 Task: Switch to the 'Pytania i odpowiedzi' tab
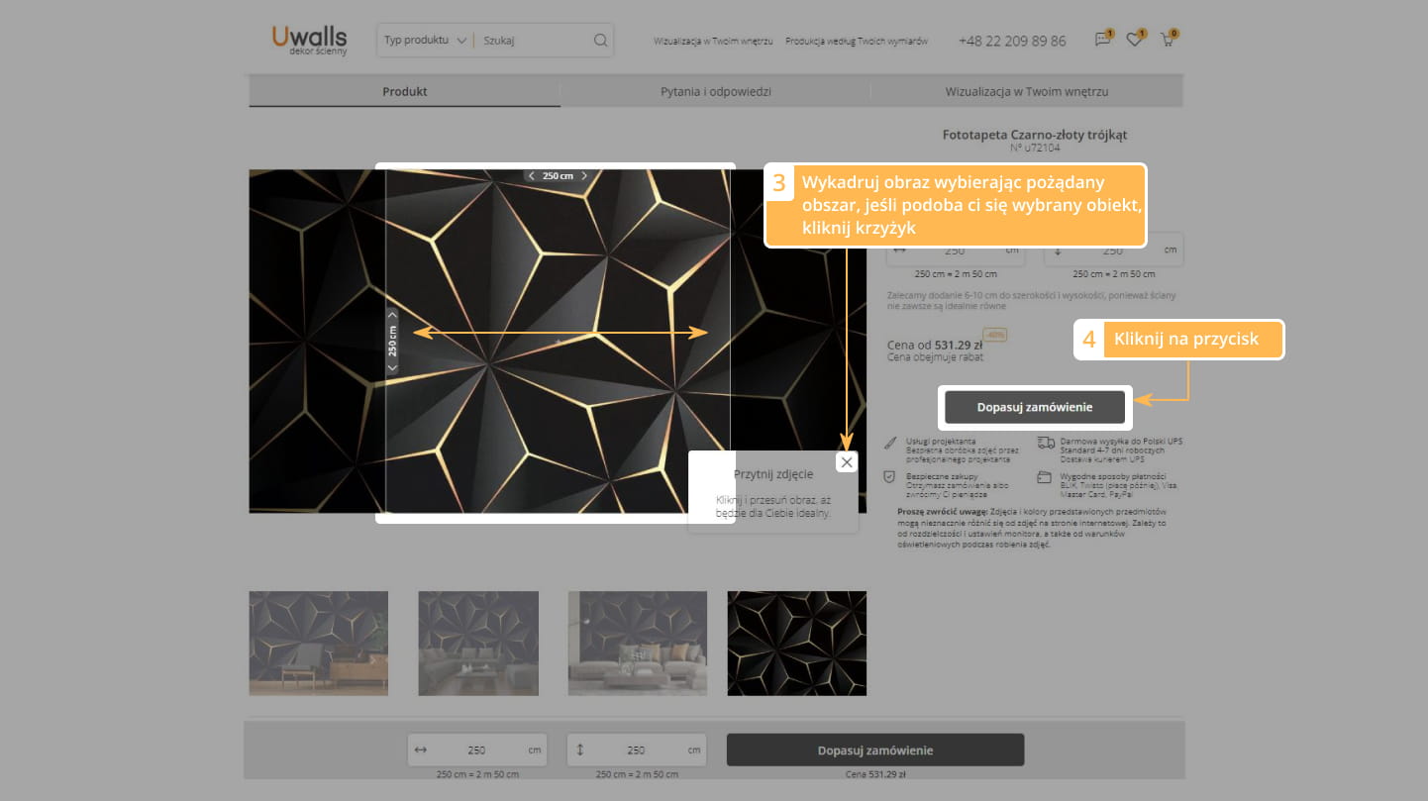pyautogui.click(x=715, y=91)
